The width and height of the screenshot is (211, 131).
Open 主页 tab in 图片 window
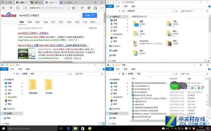coord(12,69)
